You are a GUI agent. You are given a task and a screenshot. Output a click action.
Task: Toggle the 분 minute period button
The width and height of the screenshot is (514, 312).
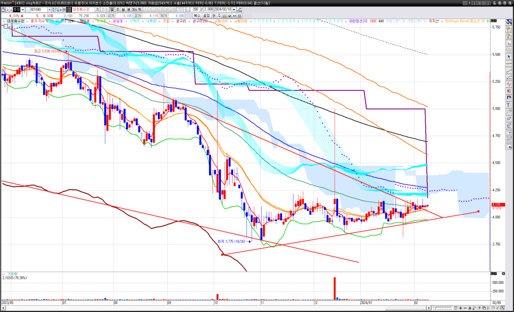[129, 10]
